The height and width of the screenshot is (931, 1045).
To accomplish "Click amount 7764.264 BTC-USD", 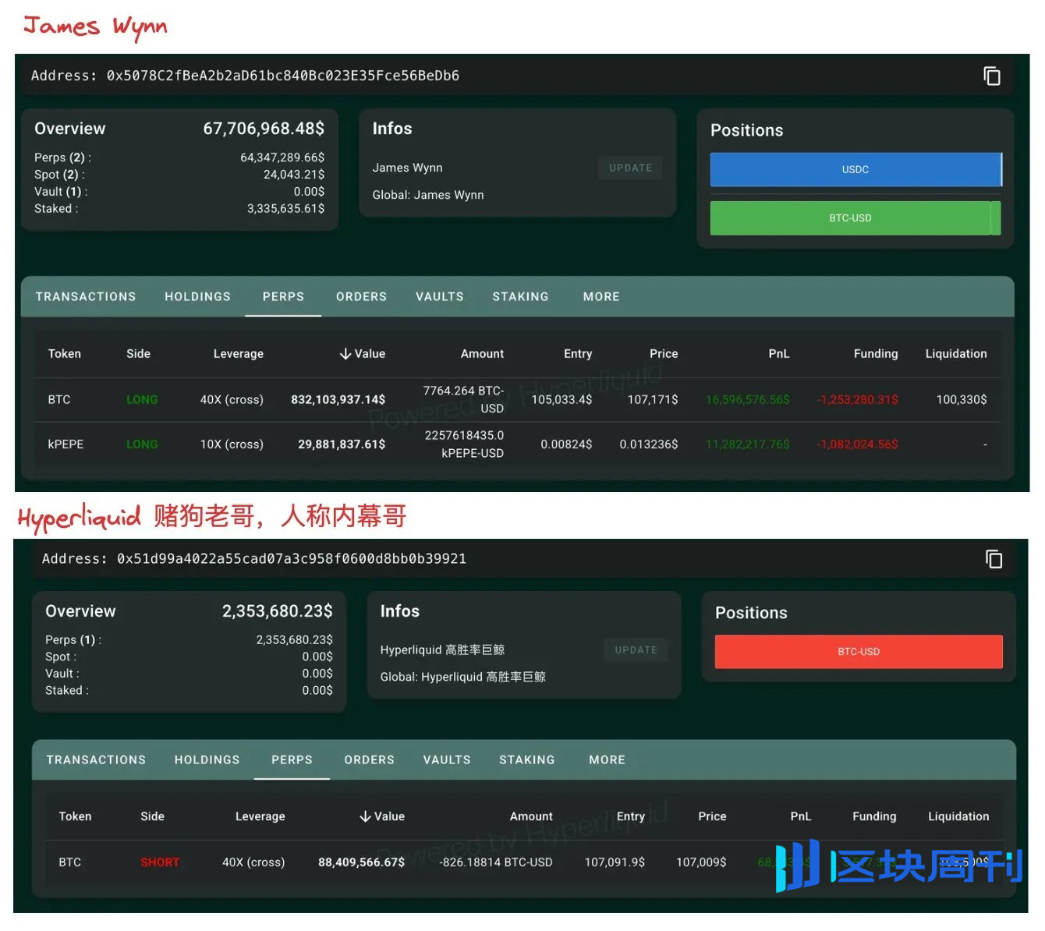I will click(463, 400).
